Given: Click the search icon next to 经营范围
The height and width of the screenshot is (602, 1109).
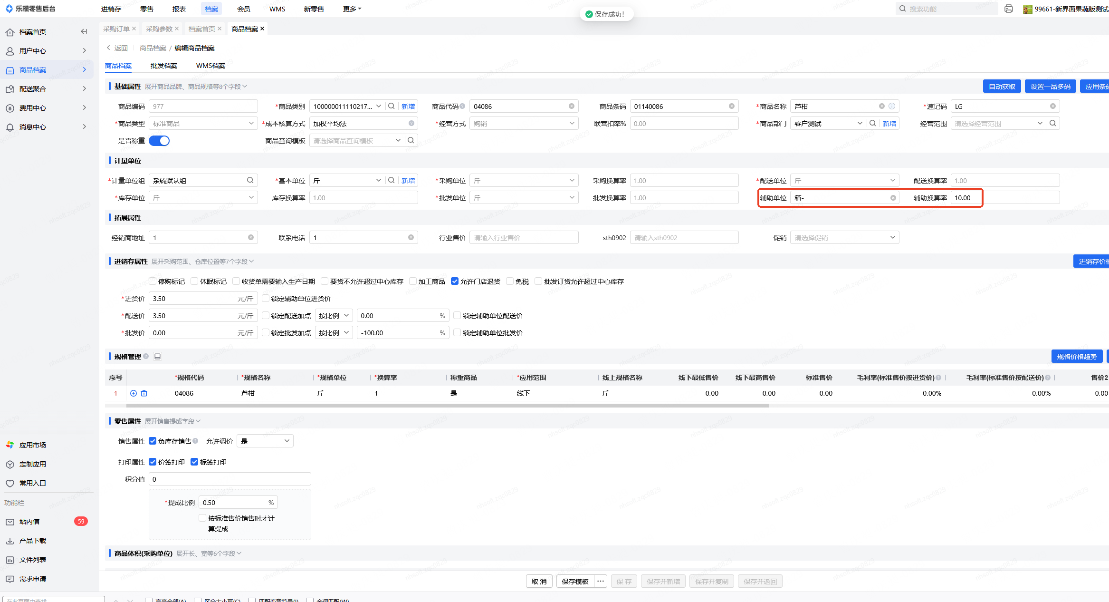Looking at the screenshot, I should point(1053,124).
